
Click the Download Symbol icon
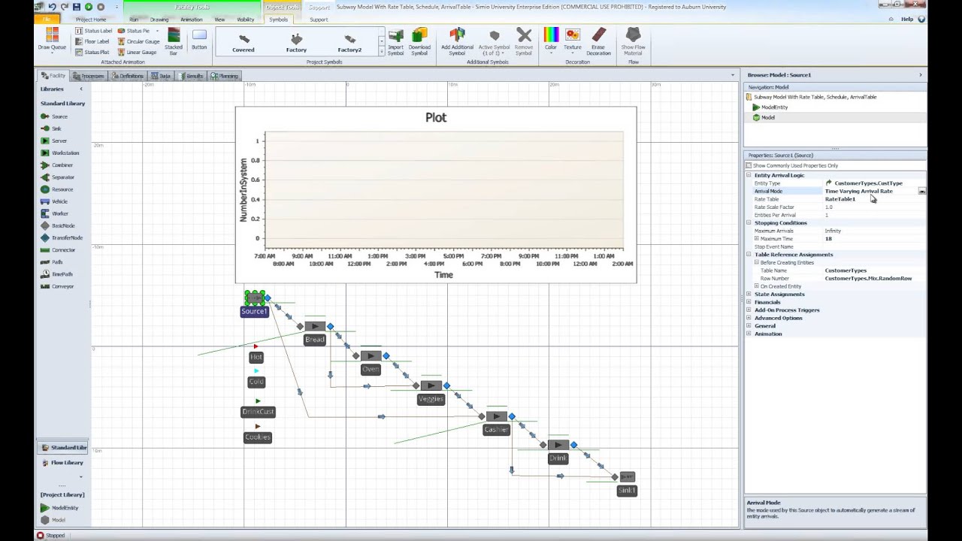coord(419,43)
